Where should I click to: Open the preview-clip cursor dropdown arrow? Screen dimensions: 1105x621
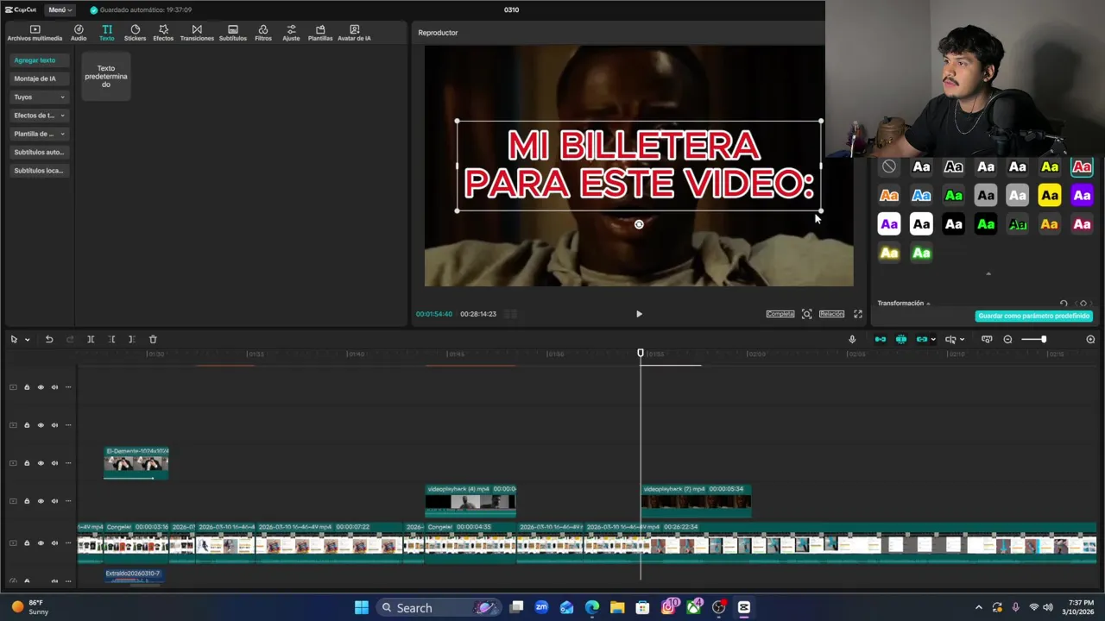[x=962, y=340]
